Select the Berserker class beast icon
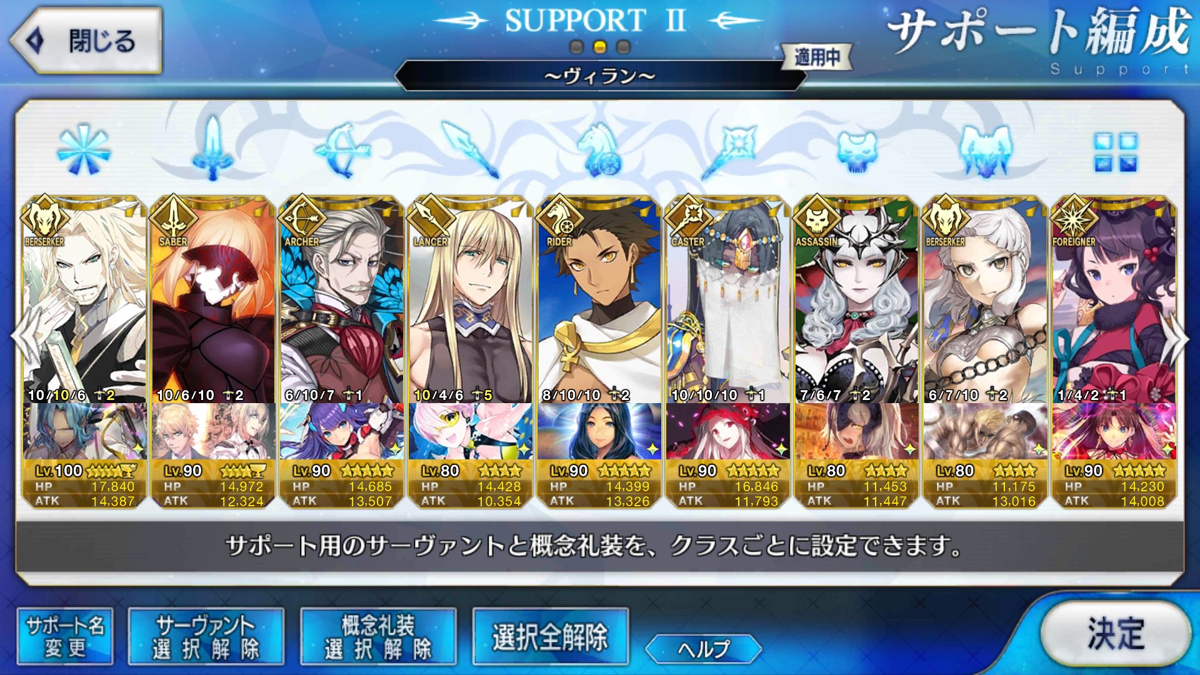The height and width of the screenshot is (675, 1200). click(986, 151)
